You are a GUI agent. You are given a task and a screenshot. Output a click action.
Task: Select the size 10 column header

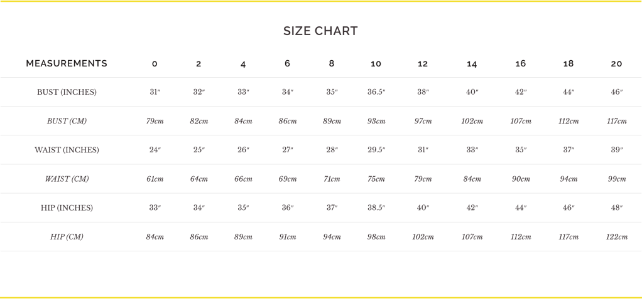pos(376,64)
